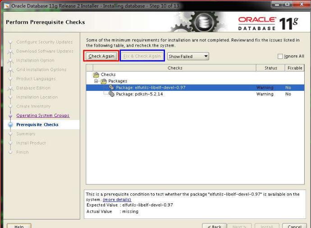Image resolution: width=311 pixels, height=228 pixels.
Task: Click the installer title bar icon
Action: (7, 6)
